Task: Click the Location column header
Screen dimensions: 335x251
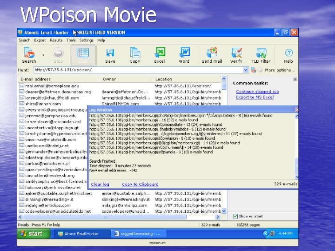Action: pos(187,79)
